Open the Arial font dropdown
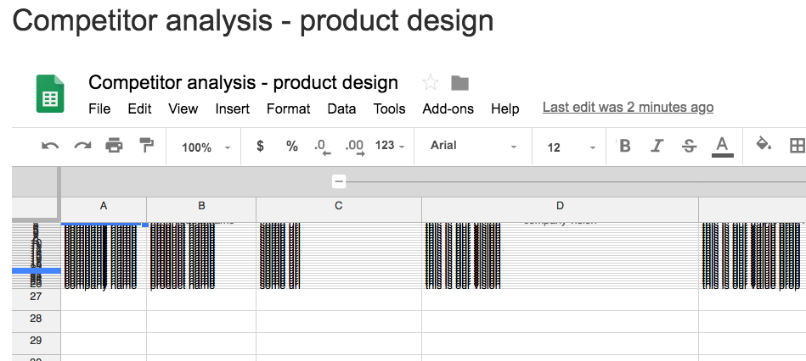The width and height of the screenshot is (806, 361). coord(473,146)
